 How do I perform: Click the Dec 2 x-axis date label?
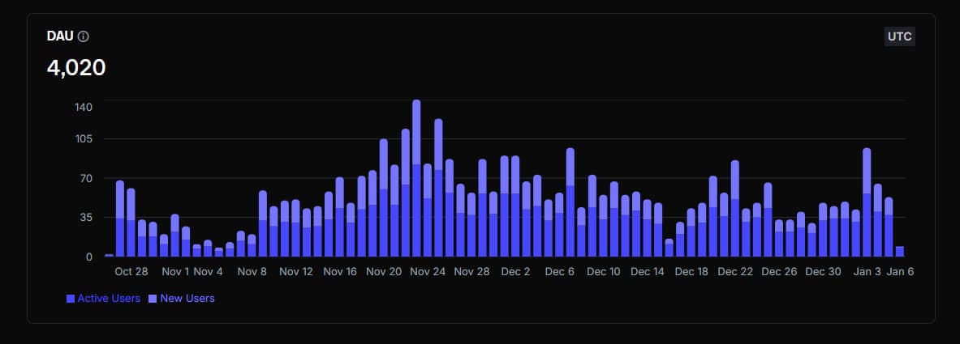[515, 272]
